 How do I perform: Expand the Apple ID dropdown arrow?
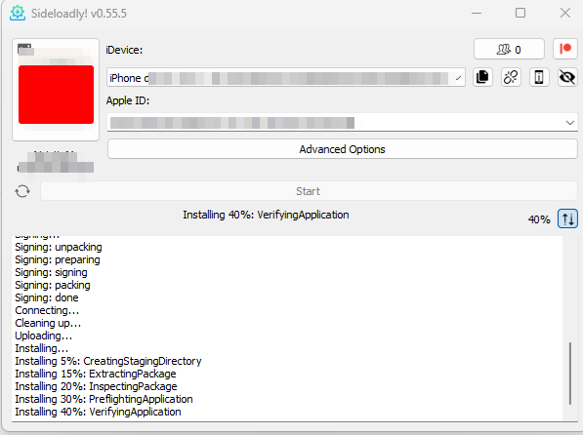tap(569, 123)
